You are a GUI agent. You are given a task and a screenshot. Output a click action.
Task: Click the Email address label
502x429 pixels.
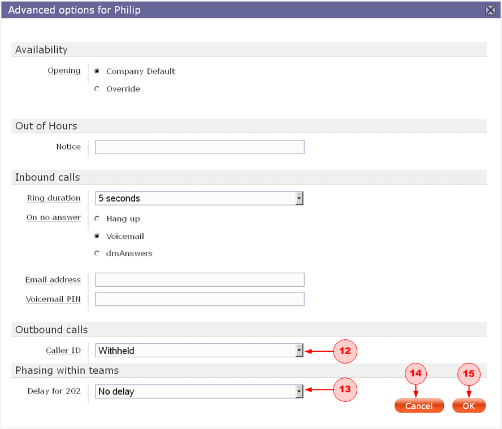click(53, 280)
